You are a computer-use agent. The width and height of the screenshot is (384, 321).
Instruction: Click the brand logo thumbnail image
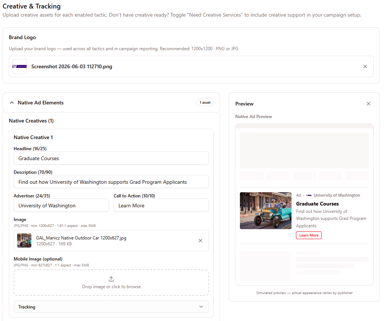pyautogui.click(x=20, y=66)
